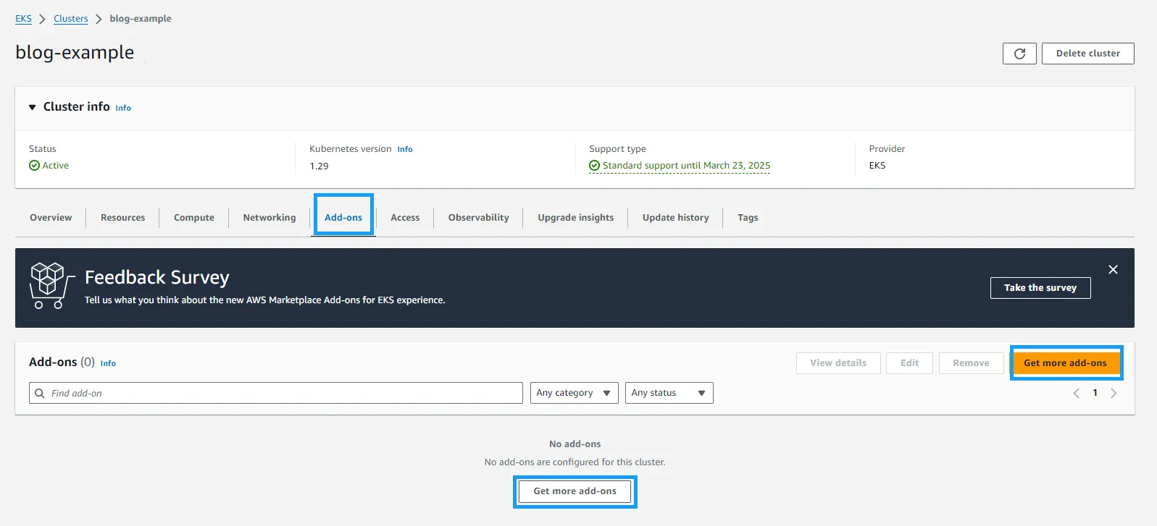The height and width of the screenshot is (526, 1157).
Task: Click Take the survey button
Action: [1040, 288]
